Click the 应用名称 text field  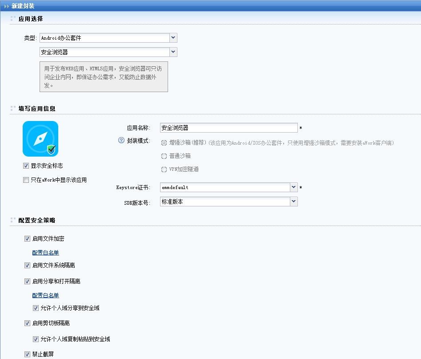pyautogui.click(x=229, y=128)
